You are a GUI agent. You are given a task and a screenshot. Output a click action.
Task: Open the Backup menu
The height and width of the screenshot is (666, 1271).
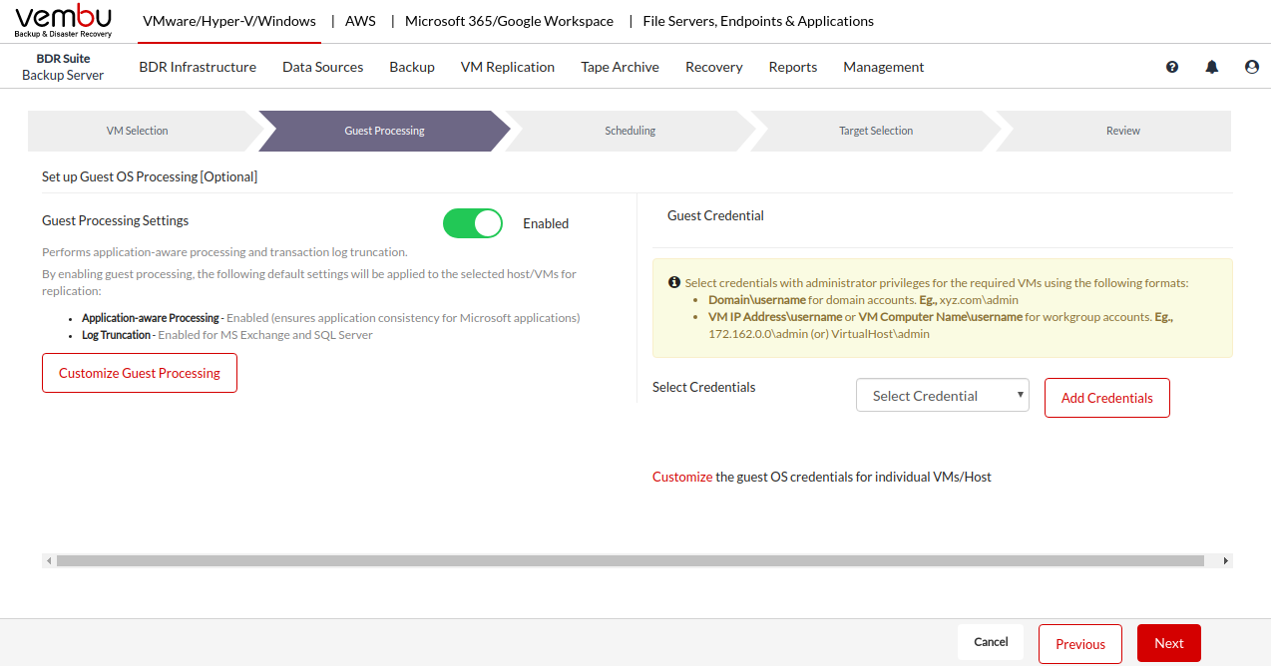412,67
